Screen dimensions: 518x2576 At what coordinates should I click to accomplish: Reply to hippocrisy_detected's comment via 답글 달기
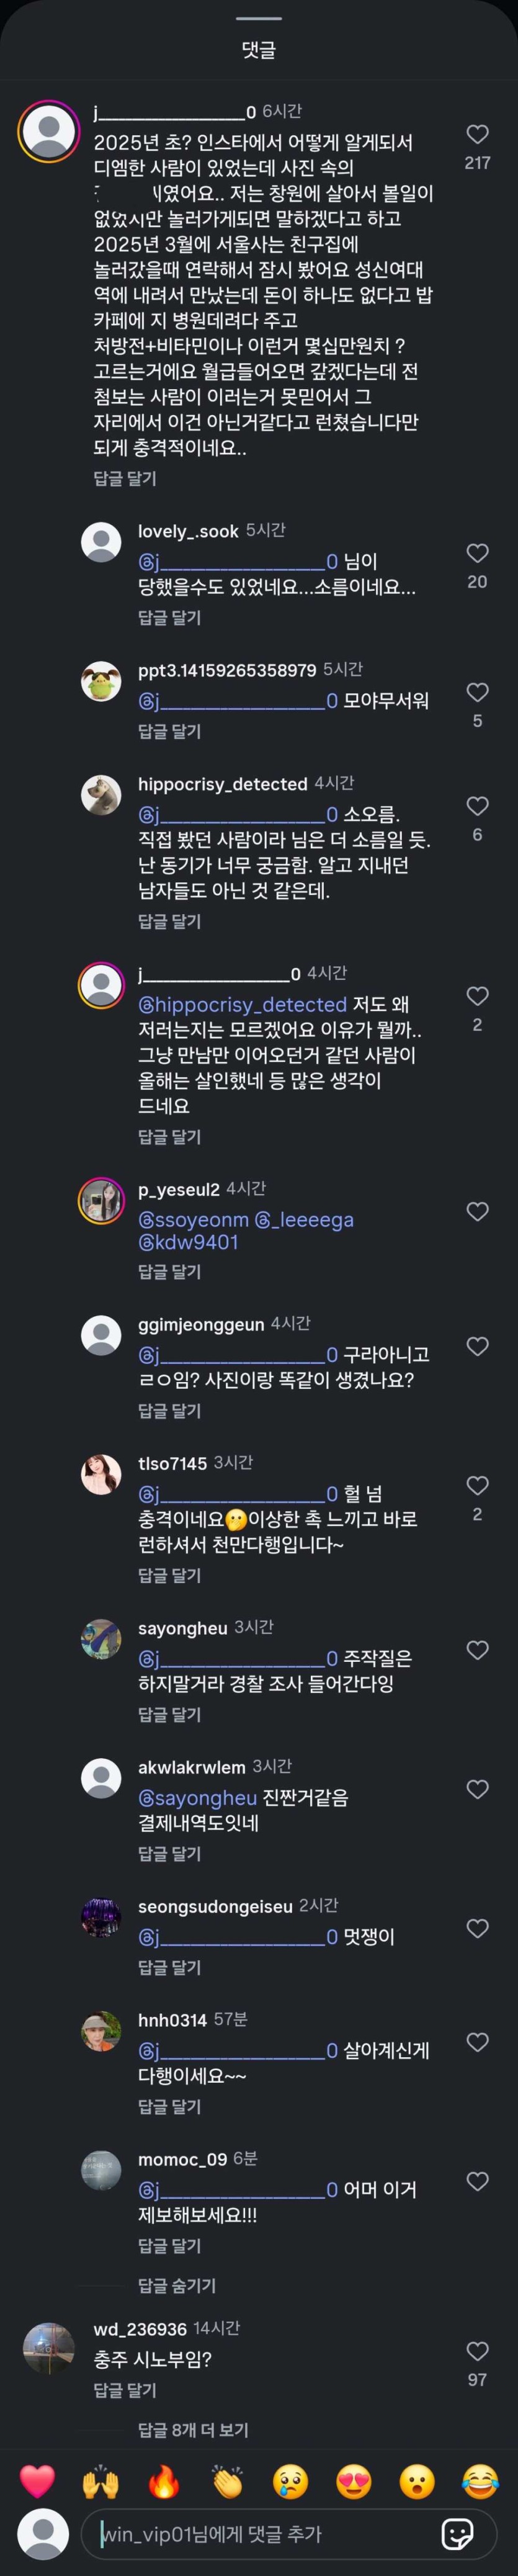pos(169,921)
